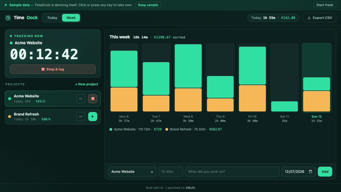
Task: Click the green Acme Website legend dot
Action: tap(111, 129)
